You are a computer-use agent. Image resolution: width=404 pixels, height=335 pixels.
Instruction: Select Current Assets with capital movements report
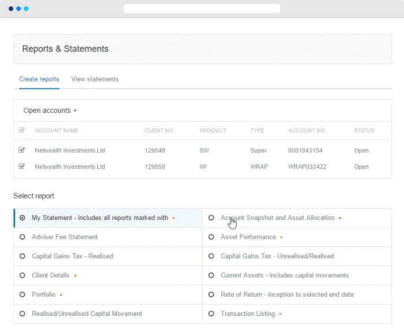(211, 275)
